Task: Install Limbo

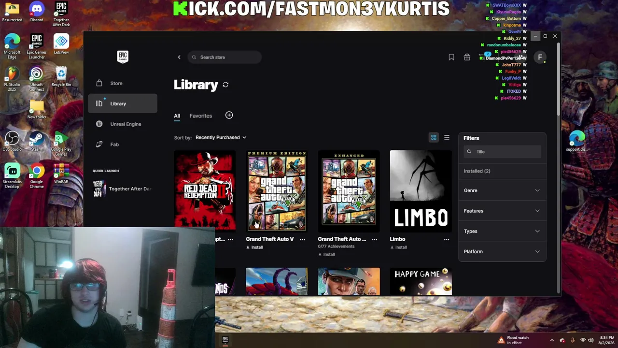Action: click(398, 247)
